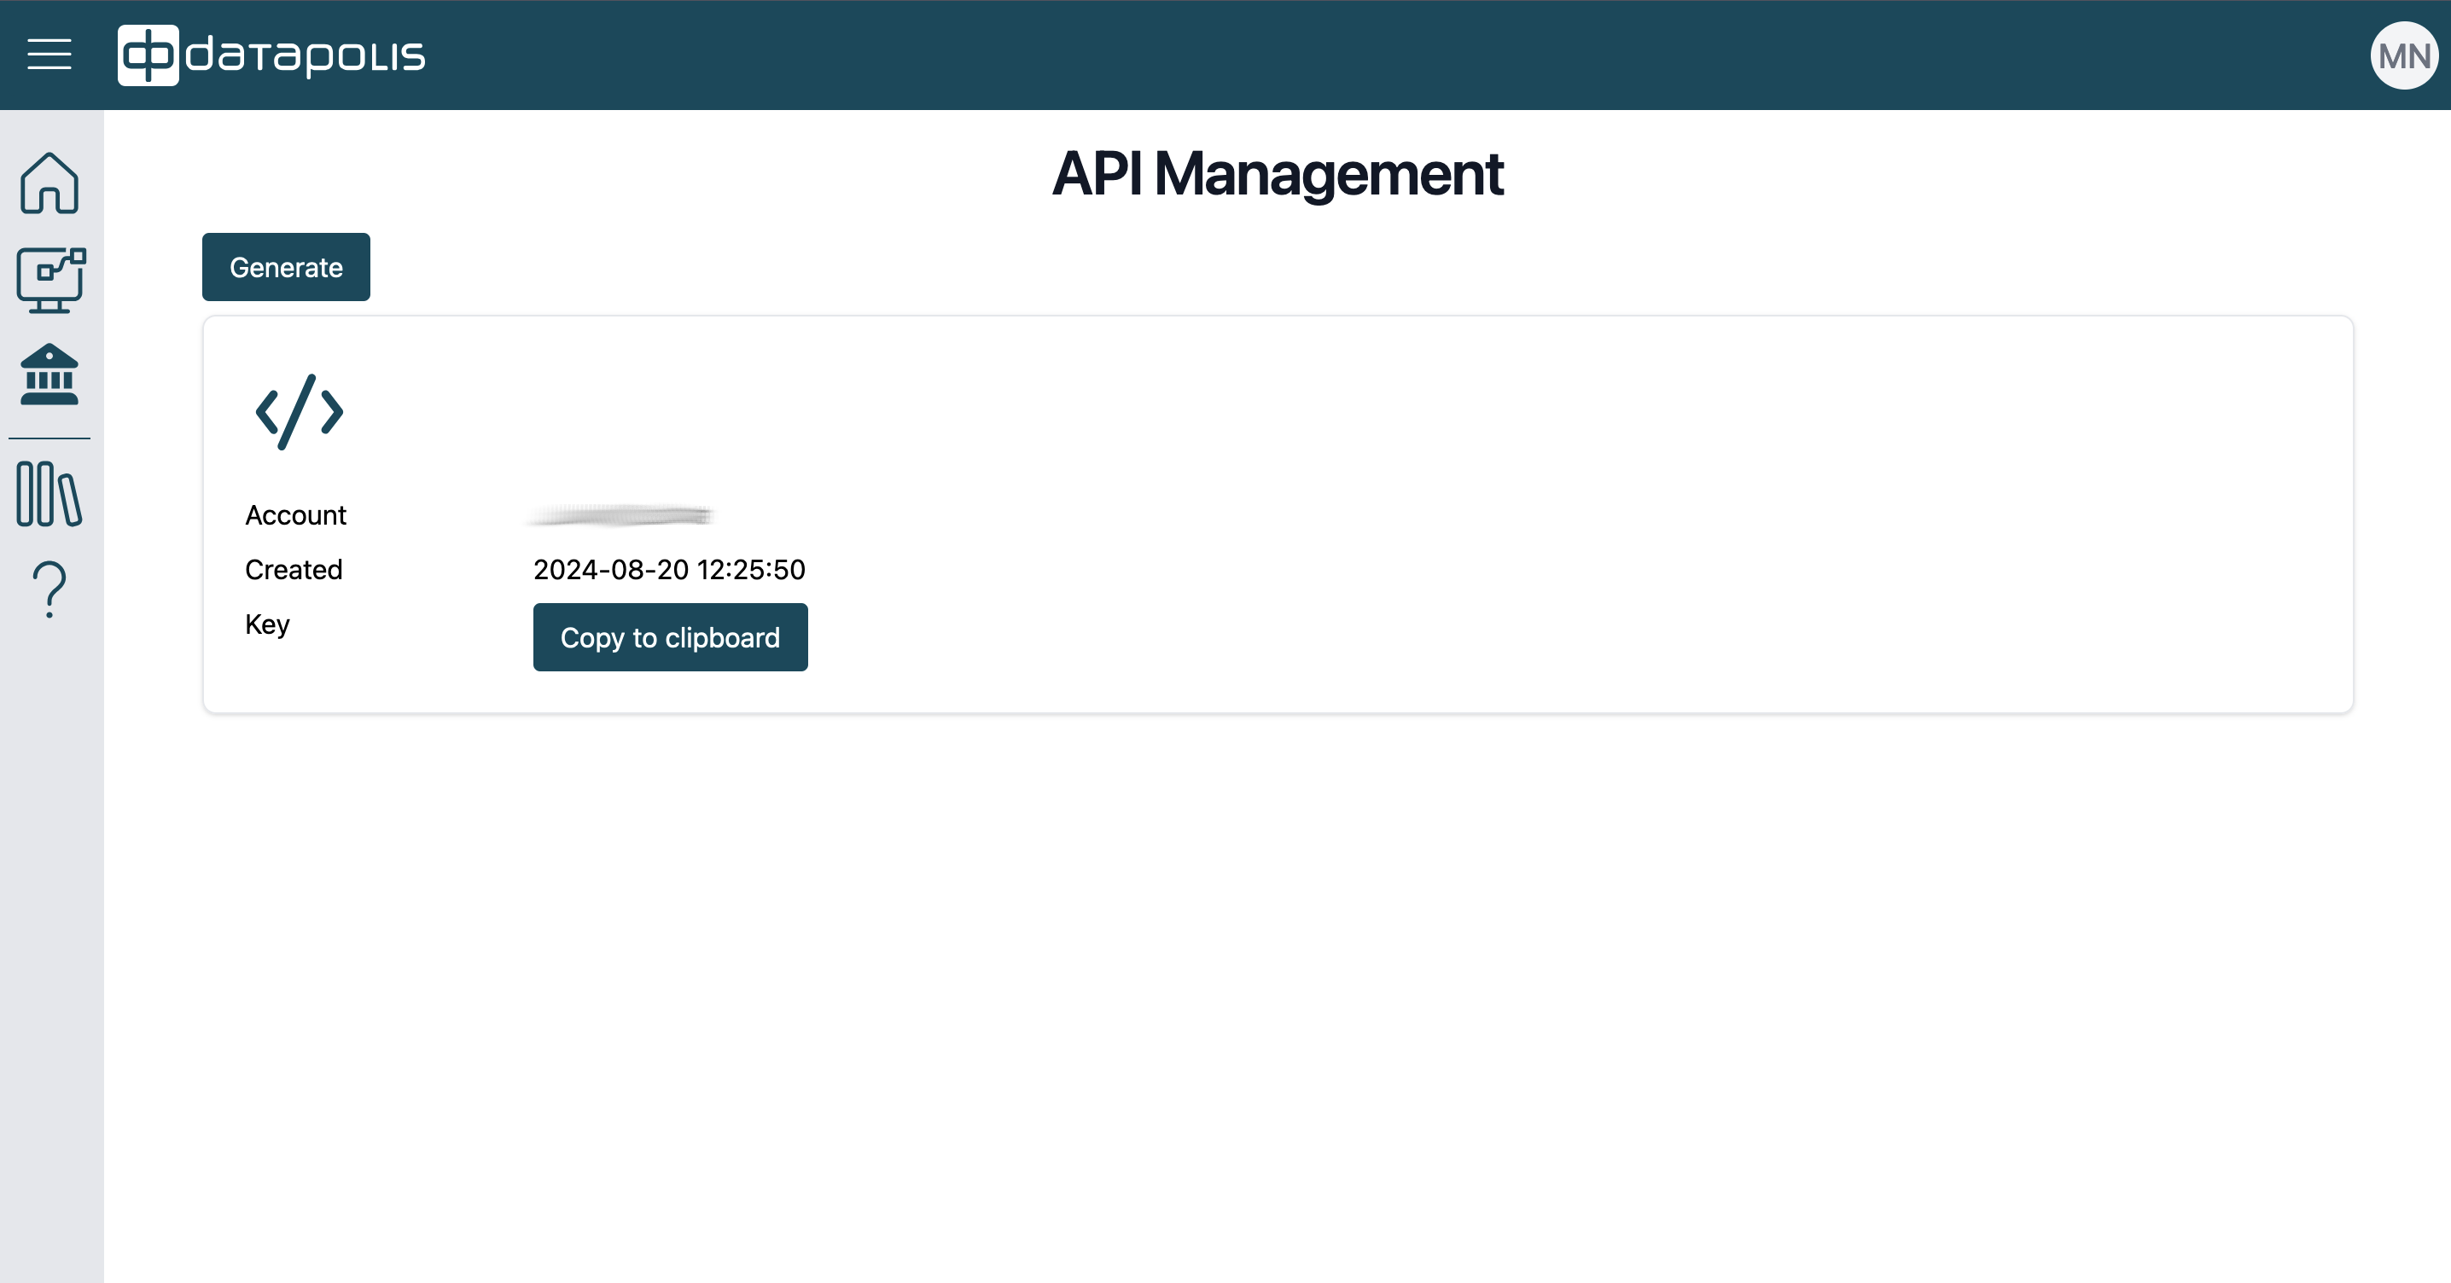Click the Key label
The image size is (2451, 1283).
point(266,624)
